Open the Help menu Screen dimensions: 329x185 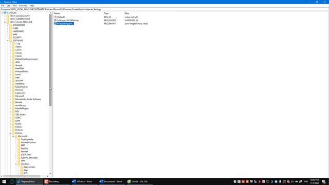[32, 6]
